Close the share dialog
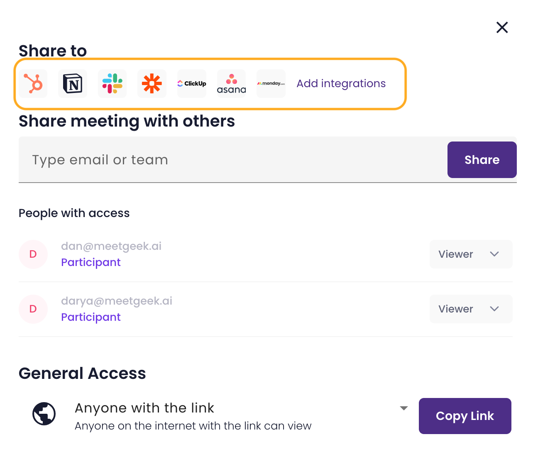Image resolution: width=533 pixels, height=454 pixels. pyautogui.click(x=502, y=27)
